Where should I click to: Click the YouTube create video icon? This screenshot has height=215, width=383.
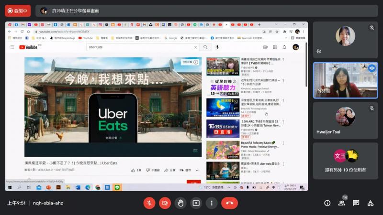(265, 47)
